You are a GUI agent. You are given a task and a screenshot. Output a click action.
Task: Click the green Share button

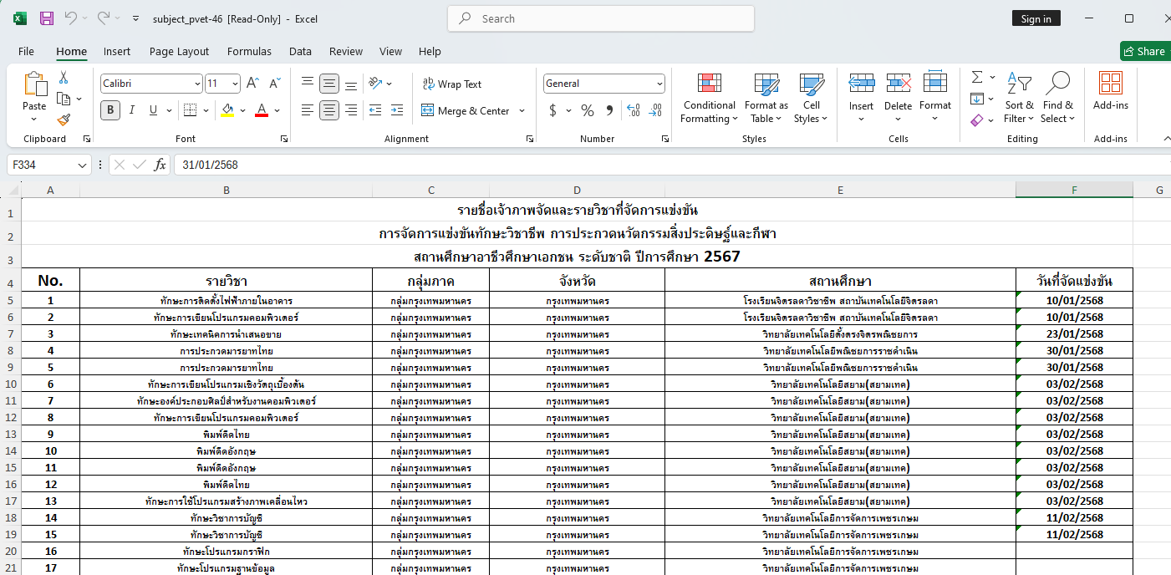click(x=1144, y=51)
